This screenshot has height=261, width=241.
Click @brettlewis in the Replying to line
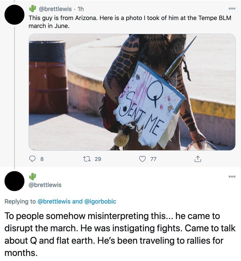point(54,201)
